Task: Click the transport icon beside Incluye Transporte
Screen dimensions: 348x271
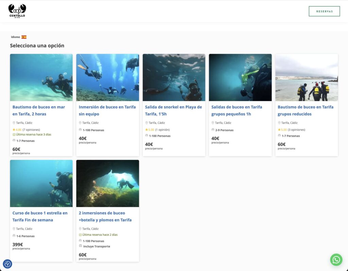Action: 80,246
